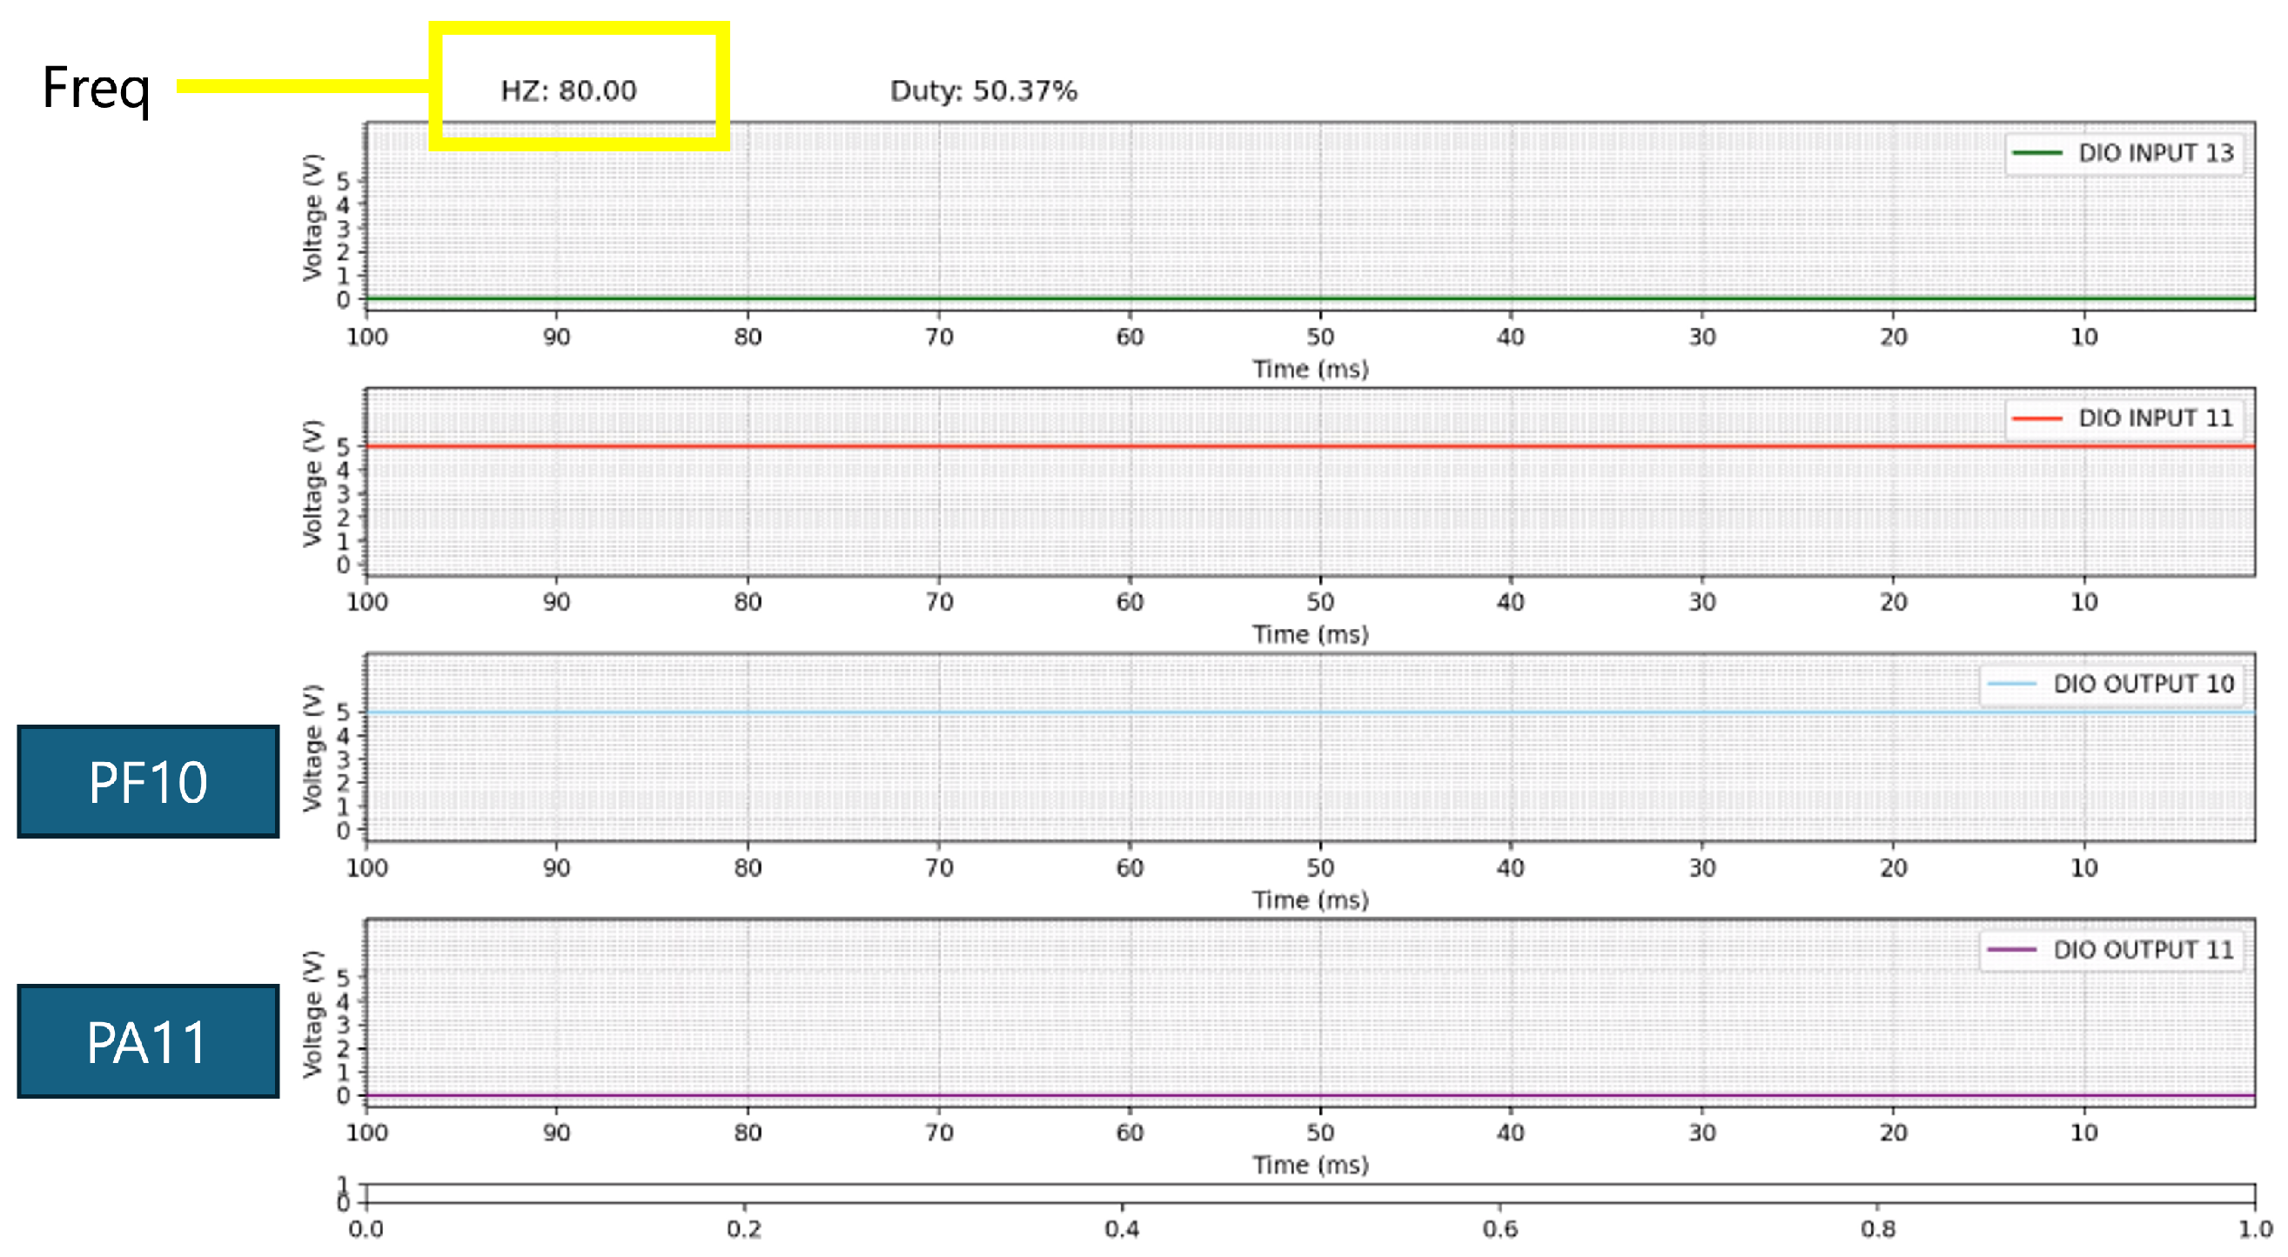This screenshot has width=2288, height=1257.
Task: Click the Duty: 50.37% readout
Action: coord(983,90)
